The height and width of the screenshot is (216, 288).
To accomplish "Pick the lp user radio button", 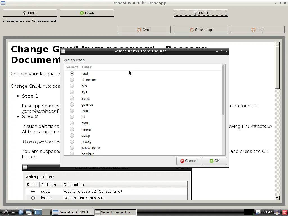I will 72,117.
